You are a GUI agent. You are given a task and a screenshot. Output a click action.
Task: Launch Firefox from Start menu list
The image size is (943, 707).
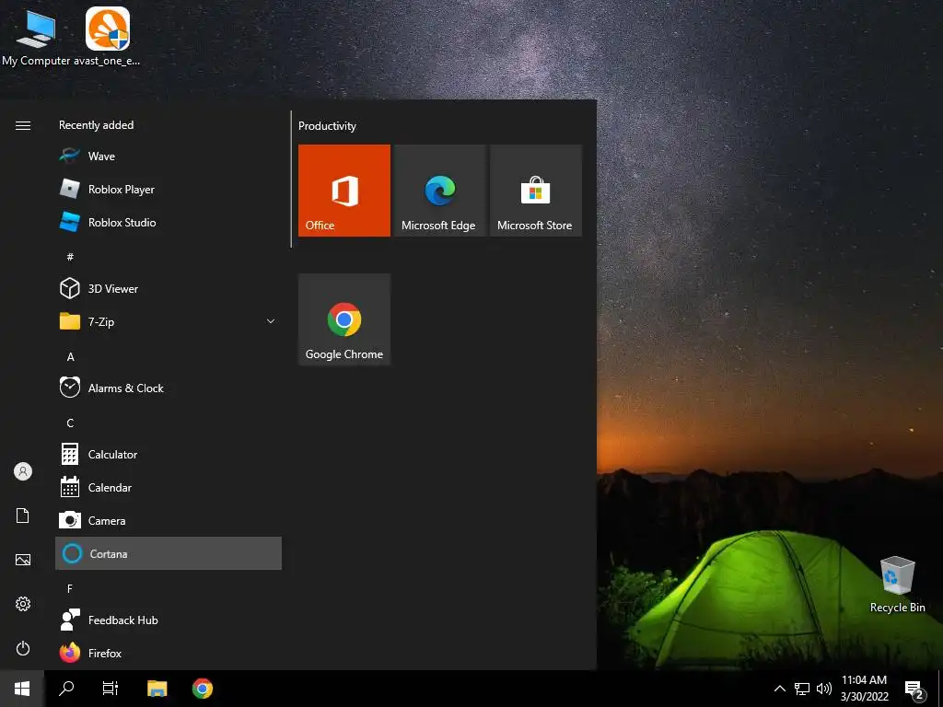click(169, 653)
